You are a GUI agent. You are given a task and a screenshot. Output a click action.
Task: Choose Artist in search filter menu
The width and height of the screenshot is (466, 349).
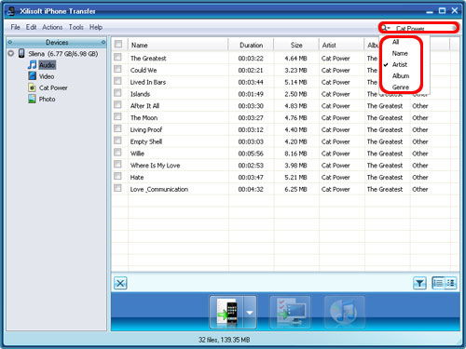click(400, 64)
